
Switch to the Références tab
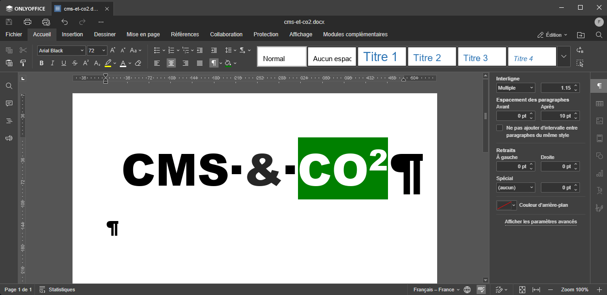185,34
